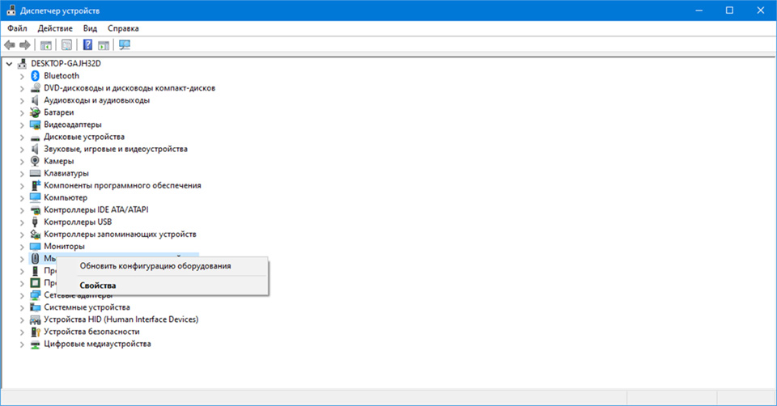Click the scan for hardware changes monitor icon

(x=125, y=45)
